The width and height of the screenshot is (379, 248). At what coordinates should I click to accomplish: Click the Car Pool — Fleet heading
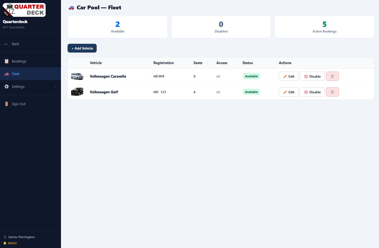99,8
